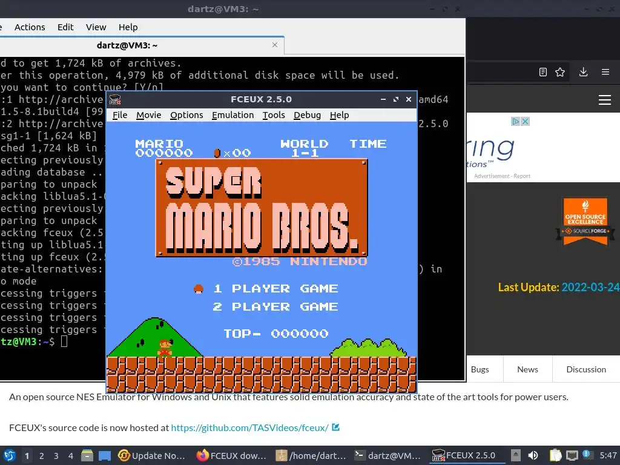This screenshot has width=620, height=465.
Task: Open the File menu in FCEUX
Action: (120, 115)
